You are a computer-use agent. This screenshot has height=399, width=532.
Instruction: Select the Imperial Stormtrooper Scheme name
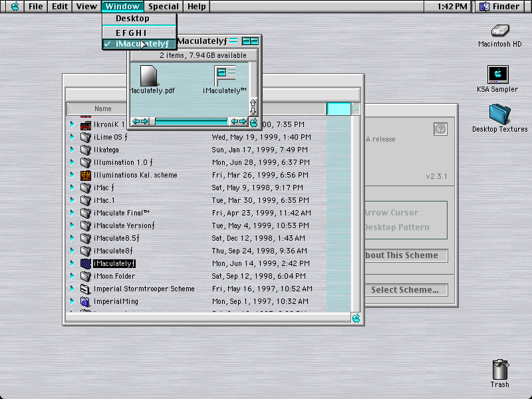[x=144, y=289]
